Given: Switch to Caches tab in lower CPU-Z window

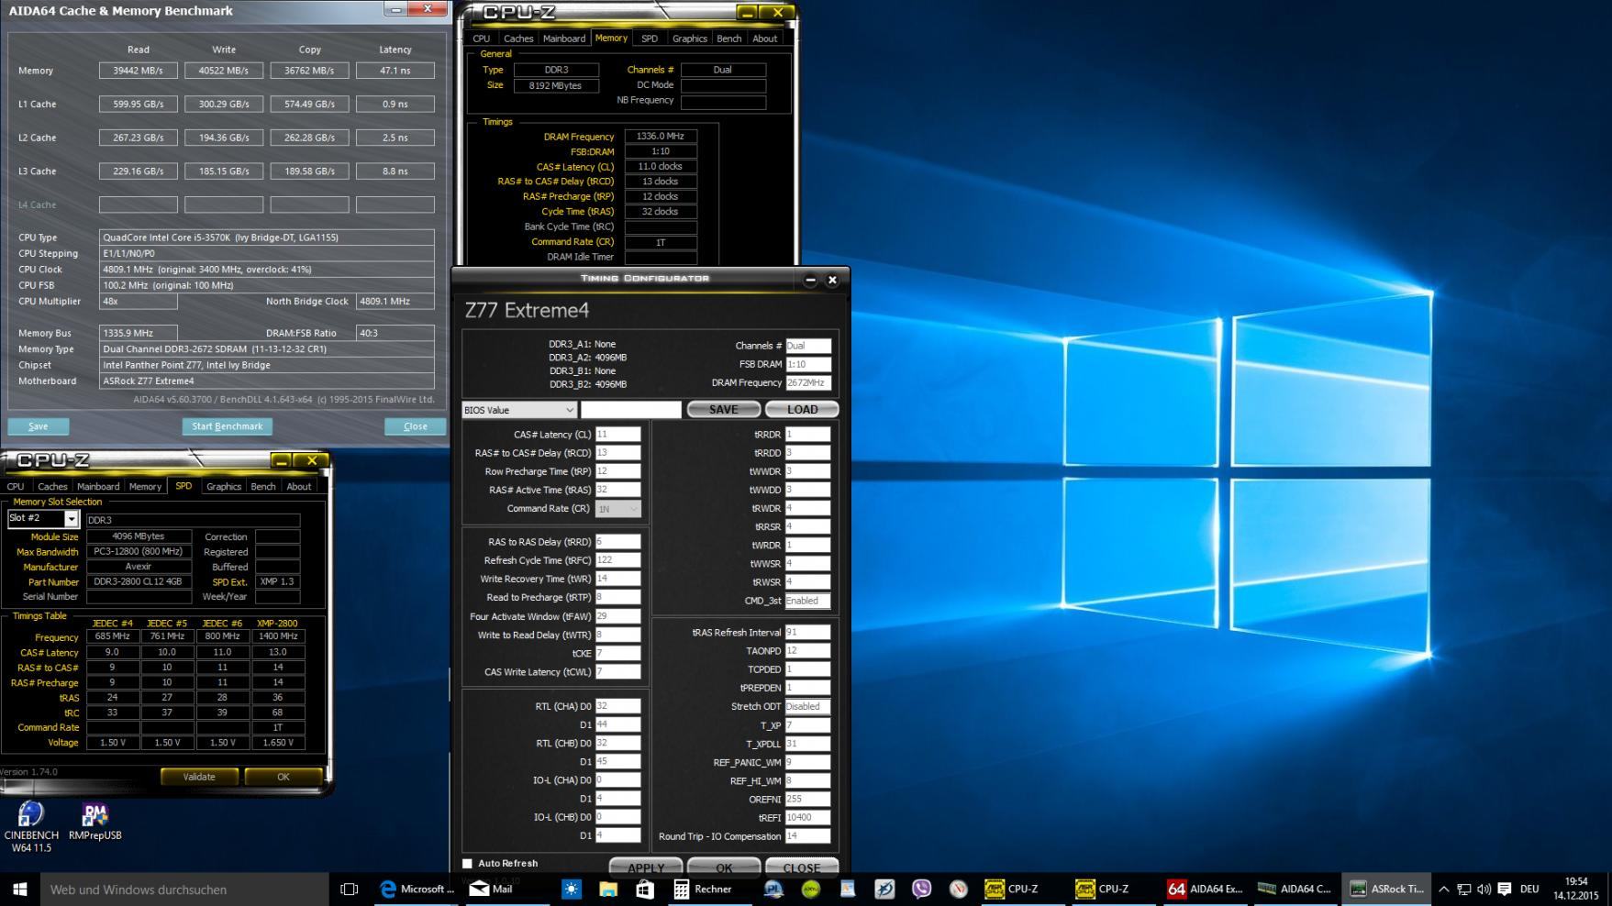Looking at the screenshot, I should pyautogui.click(x=52, y=487).
